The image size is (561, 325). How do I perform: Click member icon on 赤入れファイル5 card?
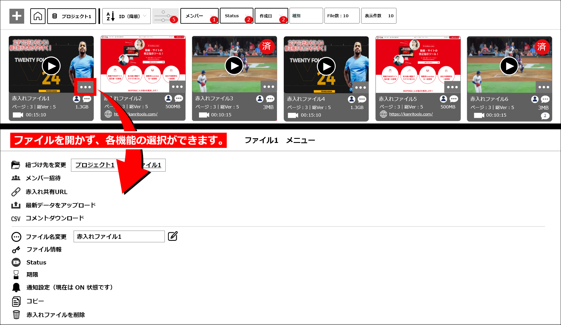443,99
